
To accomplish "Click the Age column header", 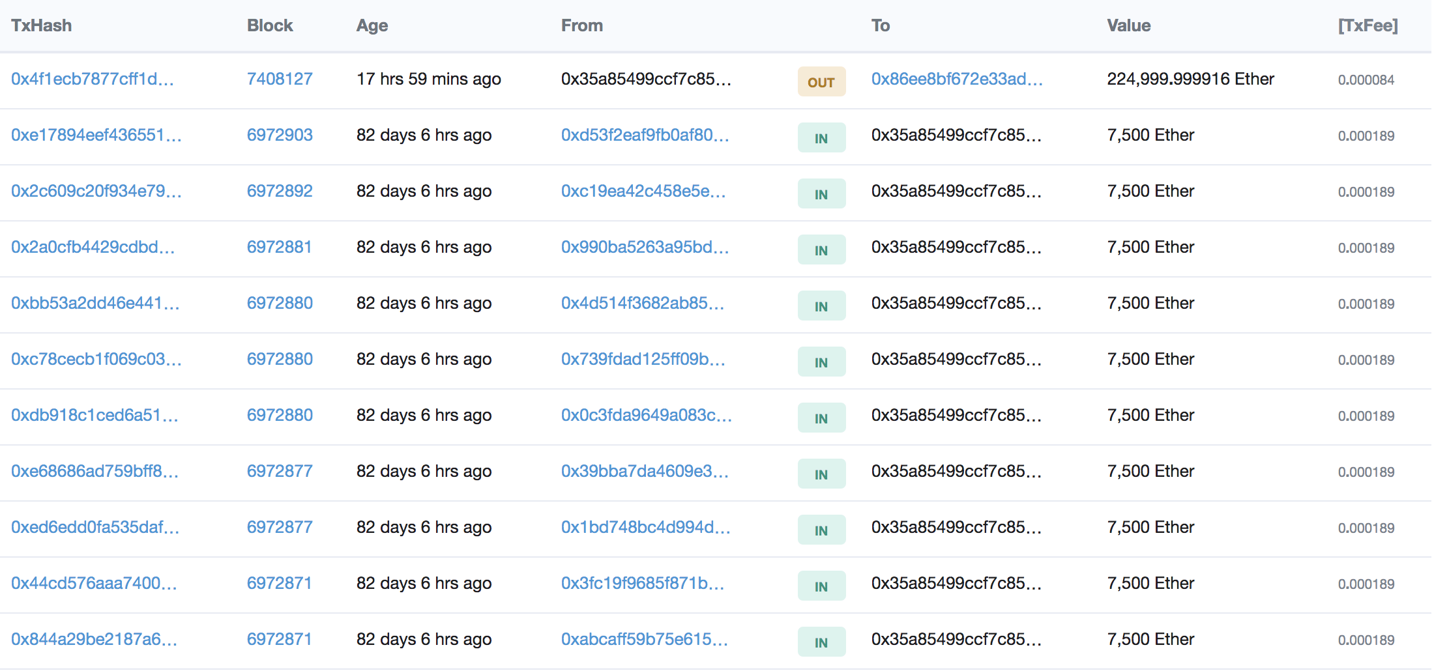I will click(372, 25).
